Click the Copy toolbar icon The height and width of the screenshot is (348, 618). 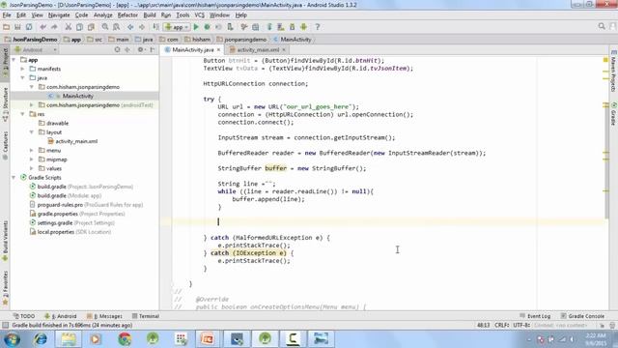pyautogui.click(x=79, y=27)
